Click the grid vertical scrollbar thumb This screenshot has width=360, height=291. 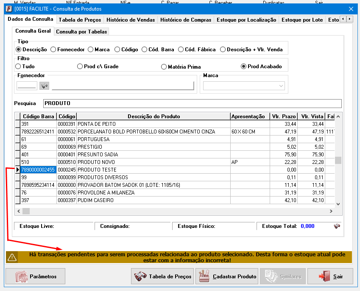[x=338, y=160]
